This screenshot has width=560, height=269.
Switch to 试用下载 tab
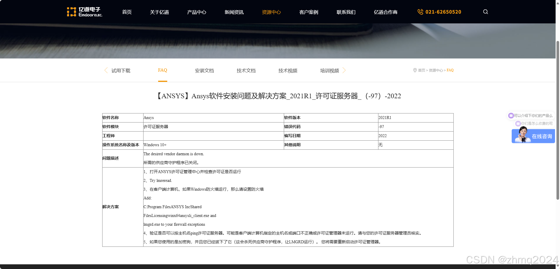click(x=121, y=70)
